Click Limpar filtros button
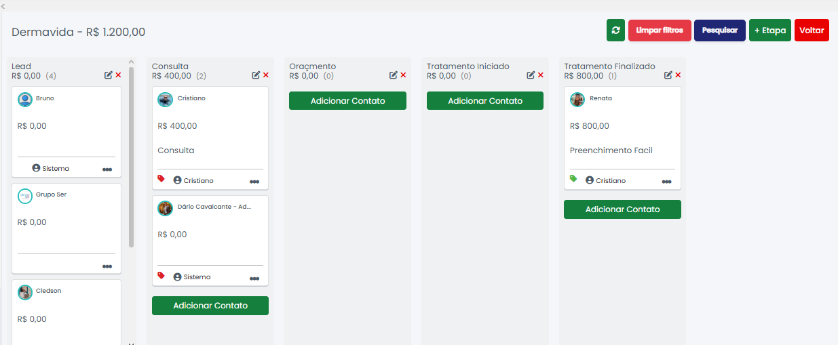The image size is (838, 345). click(x=660, y=31)
